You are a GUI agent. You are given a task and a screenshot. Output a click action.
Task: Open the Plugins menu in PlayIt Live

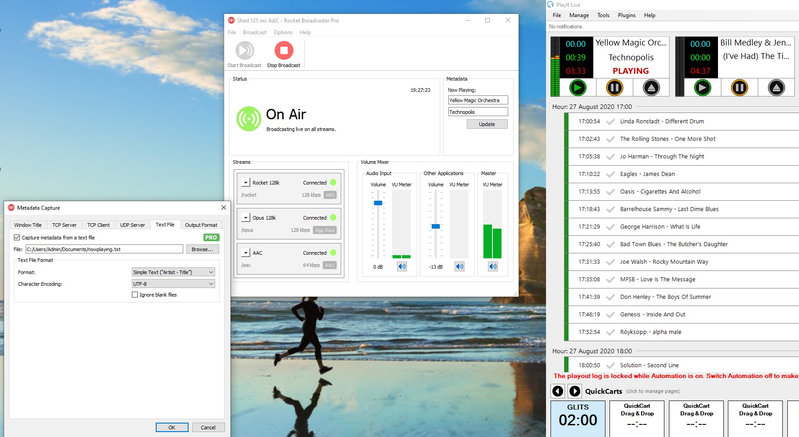pos(627,15)
